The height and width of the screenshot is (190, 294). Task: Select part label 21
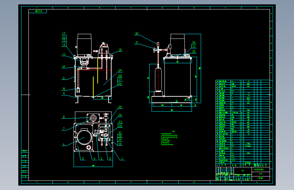120,133
